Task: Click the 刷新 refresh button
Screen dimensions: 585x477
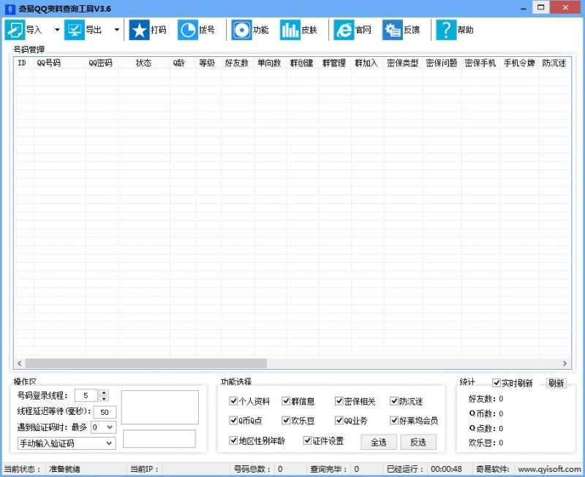Action: click(556, 382)
